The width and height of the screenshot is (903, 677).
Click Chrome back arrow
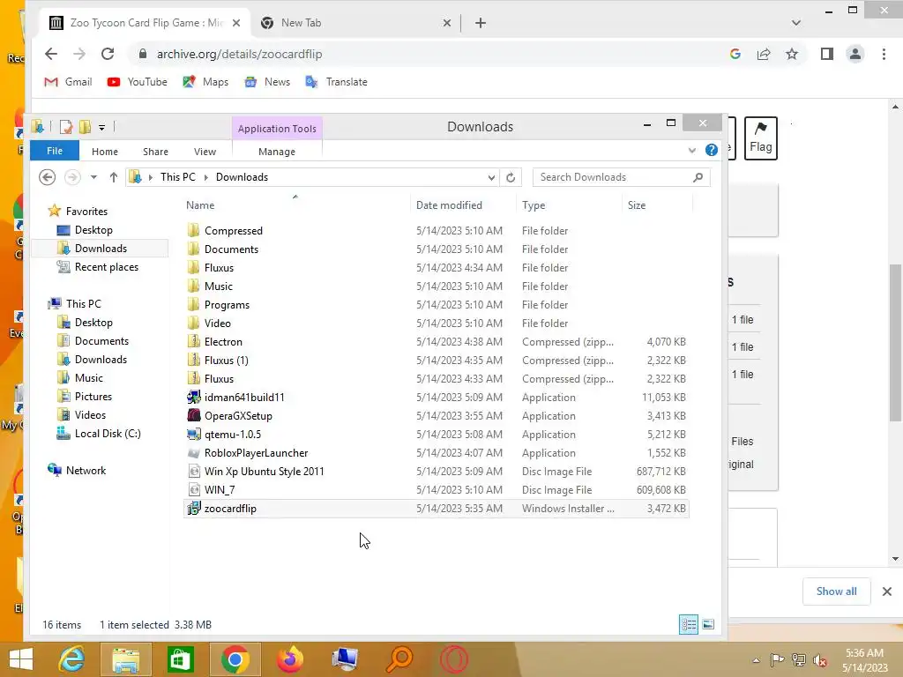(51, 54)
